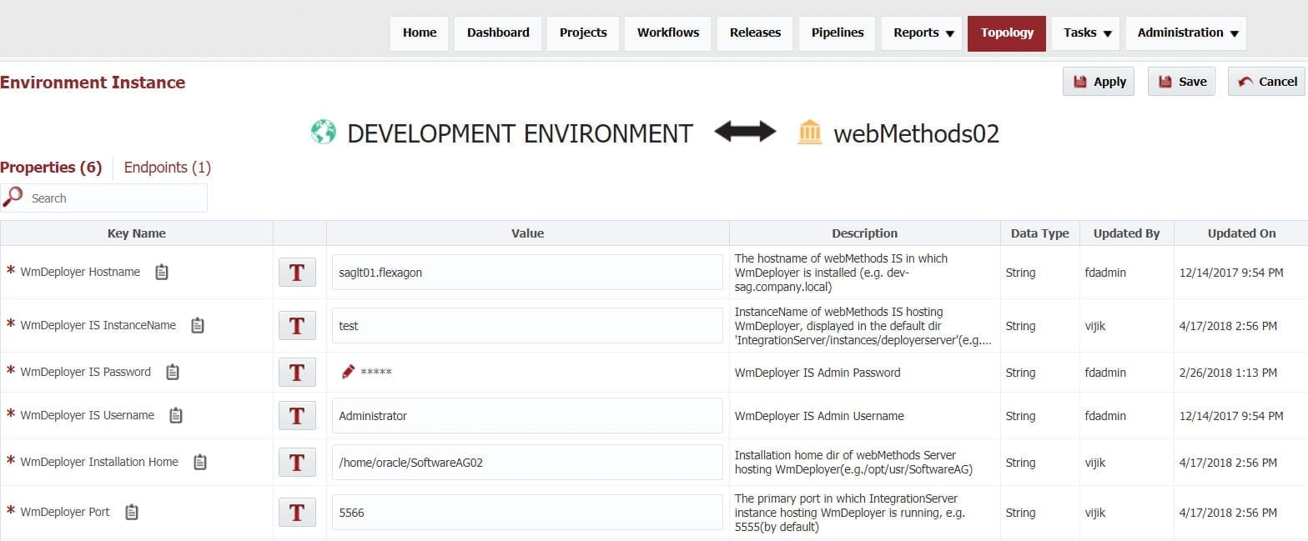The height and width of the screenshot is (541, 1308).
Task: Select the Topology menu item
Action: click(x=1007, y=33)
